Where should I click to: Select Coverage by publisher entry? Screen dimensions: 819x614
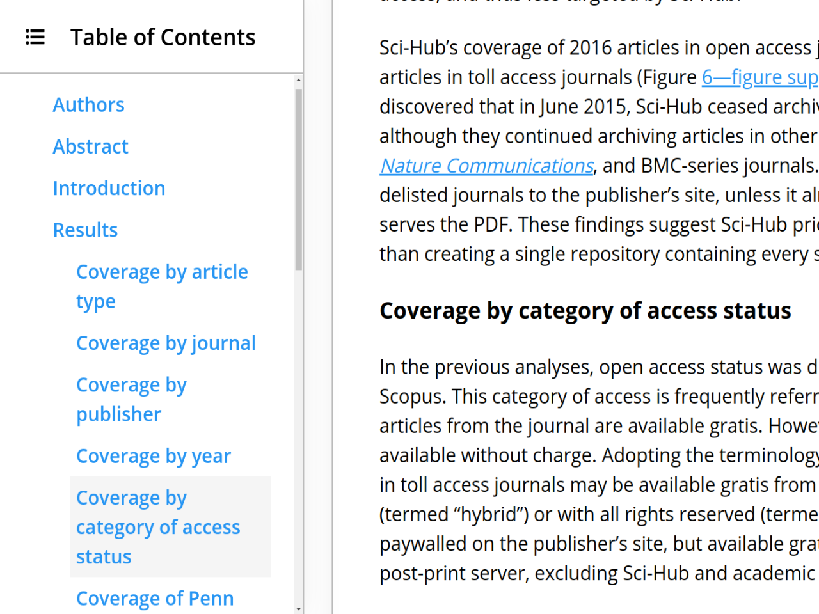pos(131,400)
